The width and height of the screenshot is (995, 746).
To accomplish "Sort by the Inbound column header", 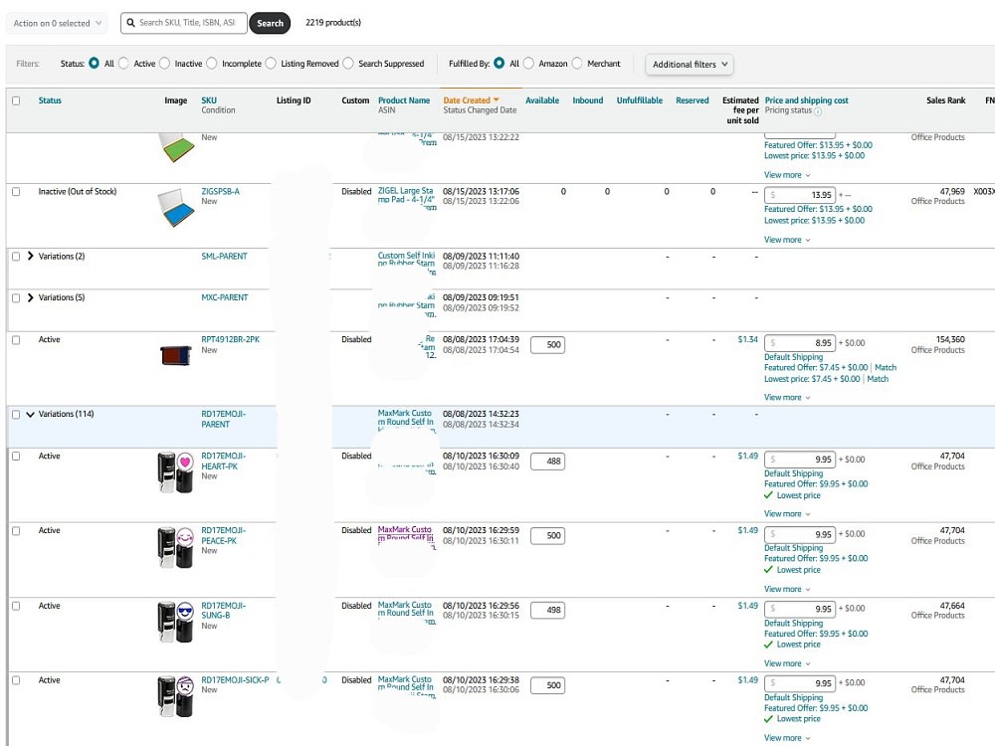I will tap(588, 100).
